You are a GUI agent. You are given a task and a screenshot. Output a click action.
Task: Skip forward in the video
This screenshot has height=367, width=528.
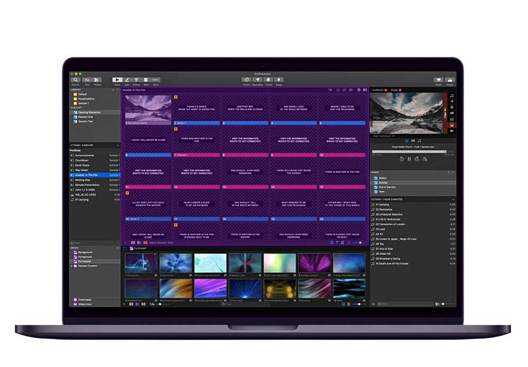(417, 159)
